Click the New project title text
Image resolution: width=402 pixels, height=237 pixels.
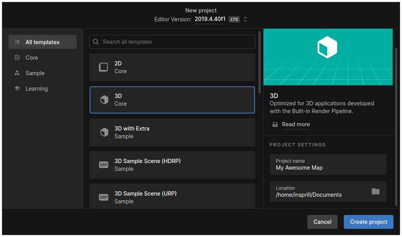pyautogui.click(x=201, y=10)
